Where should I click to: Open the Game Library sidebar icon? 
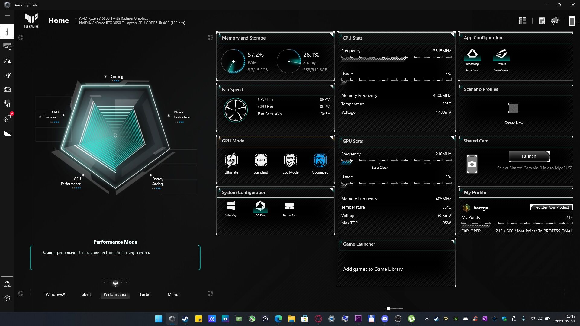7,89
